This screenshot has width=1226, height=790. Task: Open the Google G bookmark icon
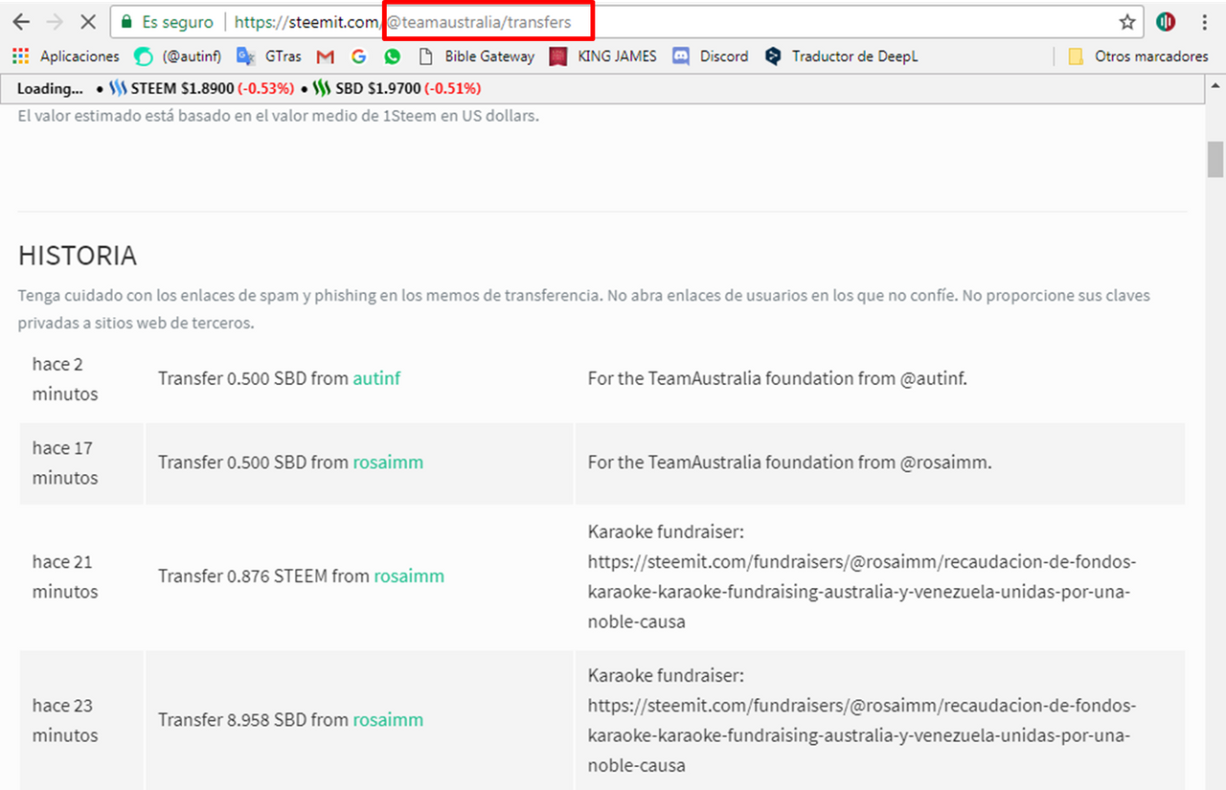pos(358,56)
